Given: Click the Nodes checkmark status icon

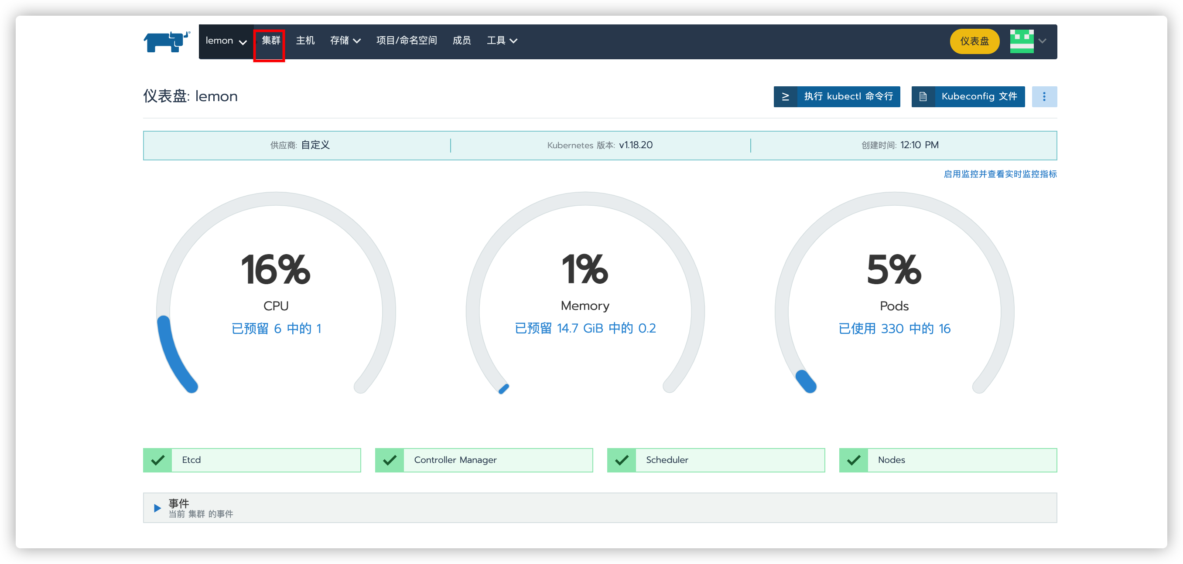Looking at the screenshot, I should click(853, 460).
